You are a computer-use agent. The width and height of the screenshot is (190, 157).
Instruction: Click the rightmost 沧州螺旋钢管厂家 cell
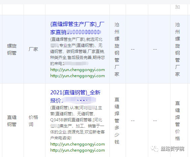pos(178,49)
